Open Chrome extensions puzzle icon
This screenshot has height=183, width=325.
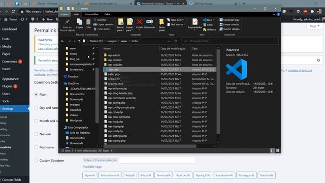312,11
